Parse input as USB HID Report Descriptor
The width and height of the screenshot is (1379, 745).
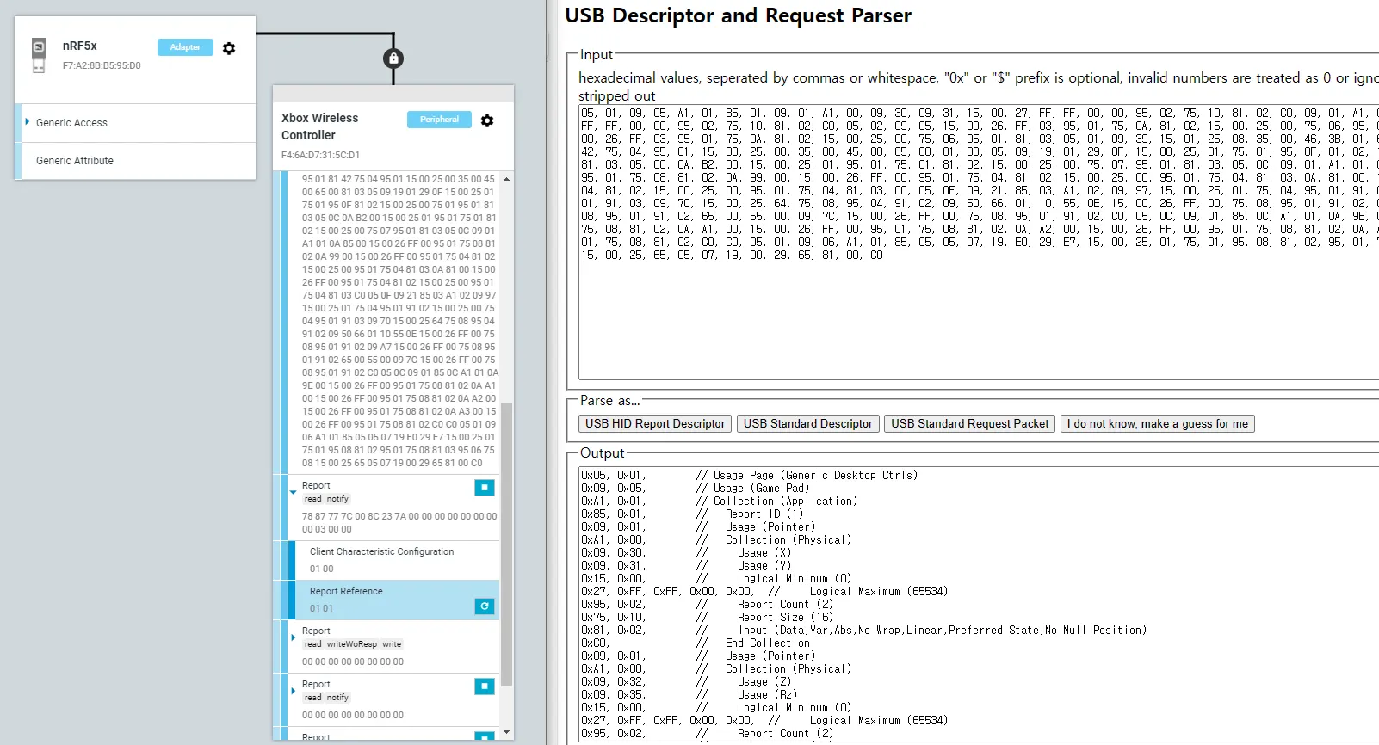pos(655,423)
